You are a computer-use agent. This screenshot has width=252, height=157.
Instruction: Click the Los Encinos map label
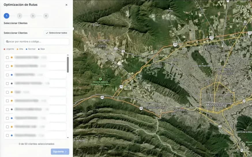103,41
